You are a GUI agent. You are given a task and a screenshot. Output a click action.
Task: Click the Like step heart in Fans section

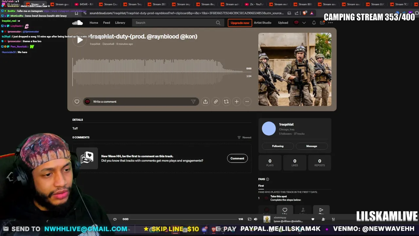pos(285,210)
